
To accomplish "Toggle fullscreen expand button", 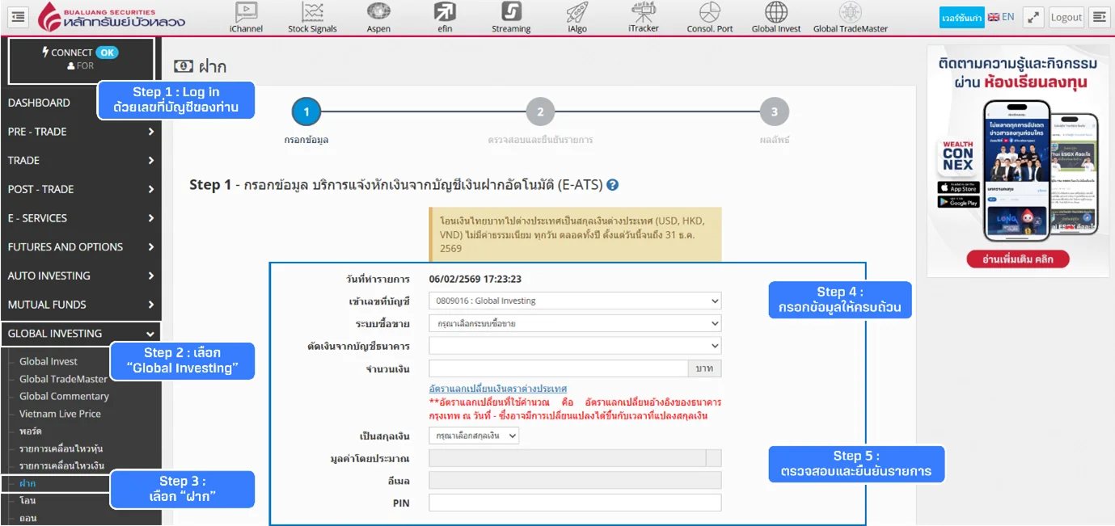I will [x=1033, y=17].
